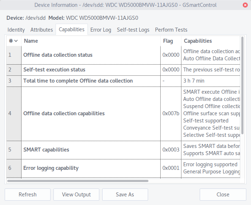Click the 0x0003 flag value
Screen dimensions: 251x205
pos(171,150)
